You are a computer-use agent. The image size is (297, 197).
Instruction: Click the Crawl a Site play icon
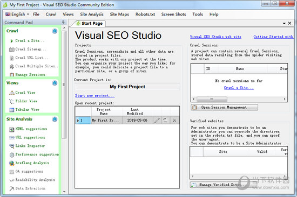point(12,41)
